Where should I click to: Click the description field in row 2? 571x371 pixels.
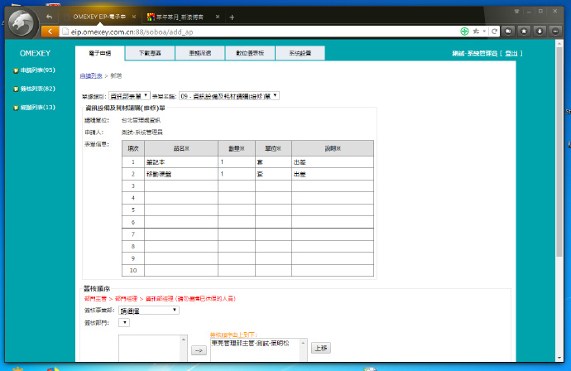(x=333, y=174)
